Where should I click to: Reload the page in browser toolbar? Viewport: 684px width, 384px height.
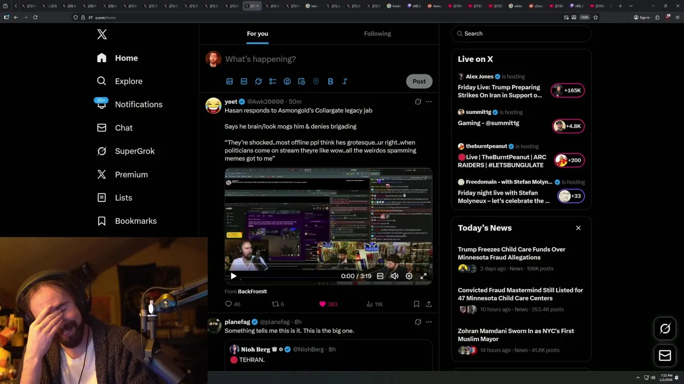pos(35,18)
